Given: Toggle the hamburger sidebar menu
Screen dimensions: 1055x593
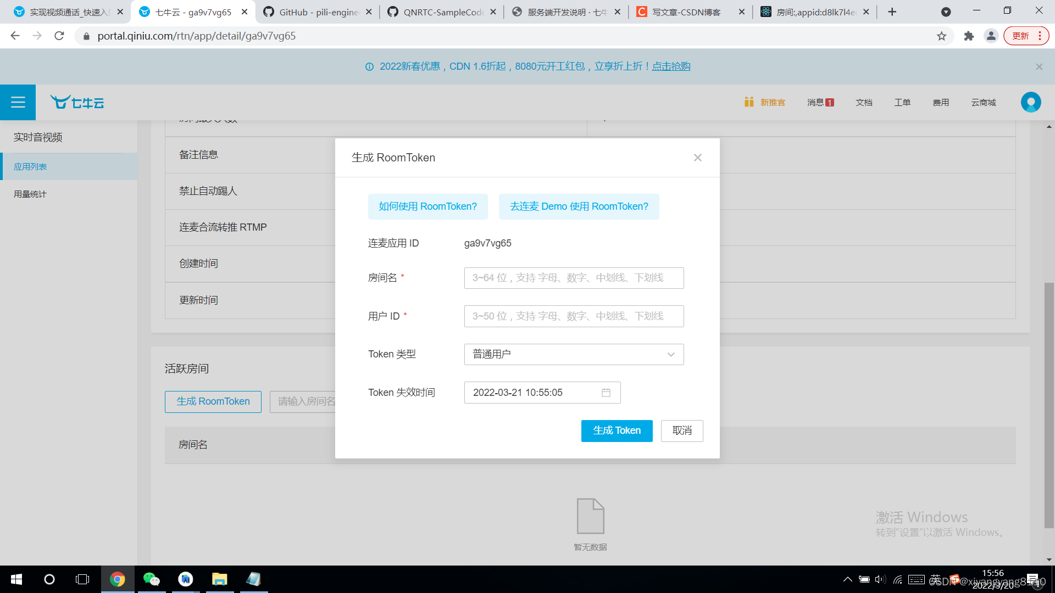Looking at the screenshot, I should [x=18, y=102].
